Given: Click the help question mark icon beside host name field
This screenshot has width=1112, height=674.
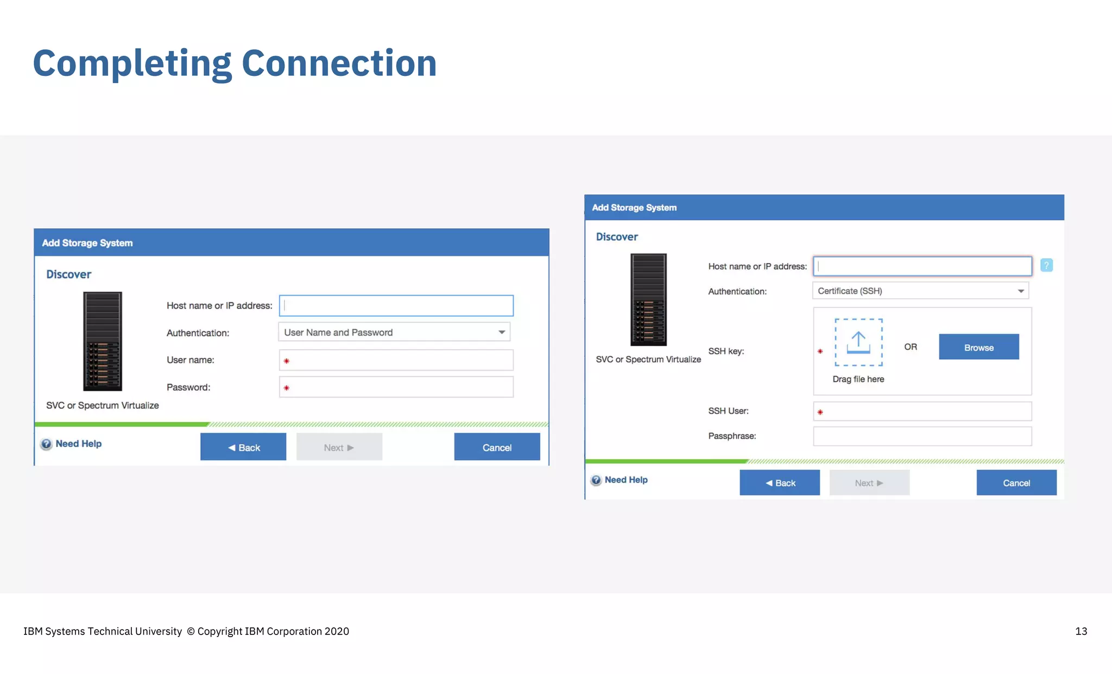Looking at the screenshot, I should tap(1046, 265).
